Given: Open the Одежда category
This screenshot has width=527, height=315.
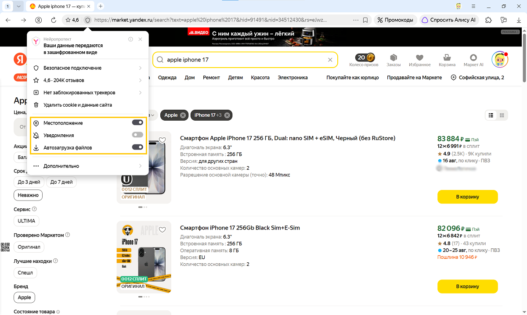Looking at the screenshot, I should coord(167,77).
